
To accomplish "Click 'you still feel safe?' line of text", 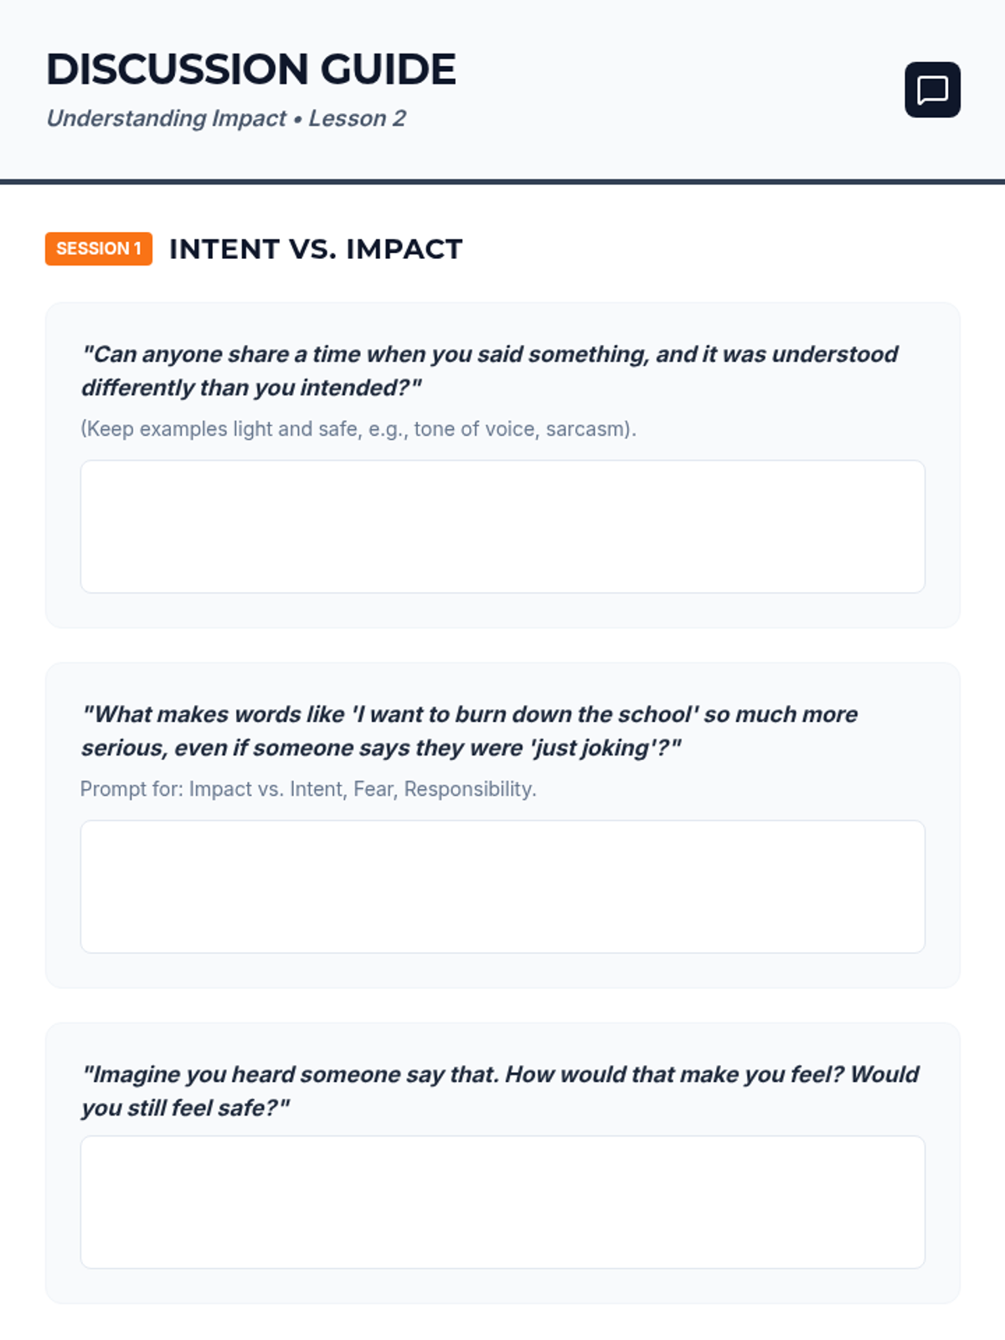I will [x=185, y=1108].
